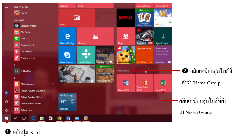Screen dimensions: 234x138
Task: Open the Skype Preview tile
Action: [x=67, y=55]
